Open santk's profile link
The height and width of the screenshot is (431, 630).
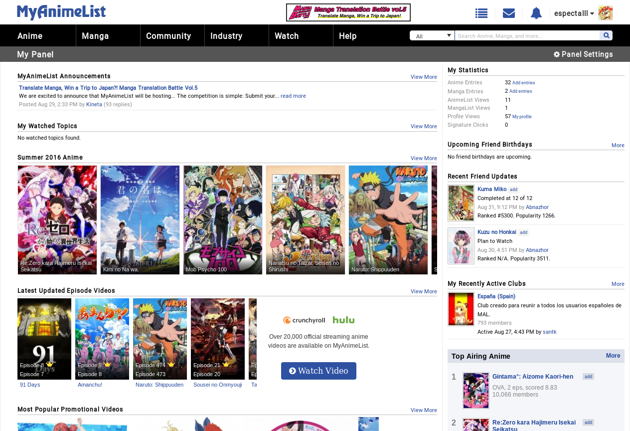point(550,332)
